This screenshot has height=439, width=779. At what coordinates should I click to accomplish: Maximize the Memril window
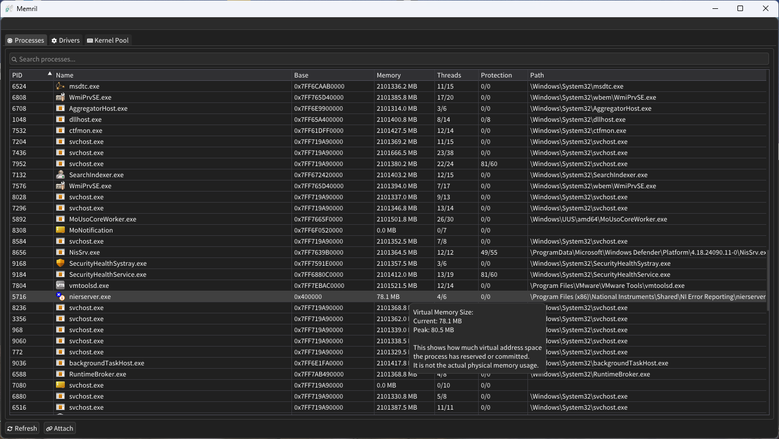740,8
